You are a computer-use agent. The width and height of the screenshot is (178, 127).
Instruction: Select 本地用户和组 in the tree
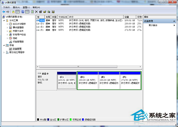[x=19, y=35]
